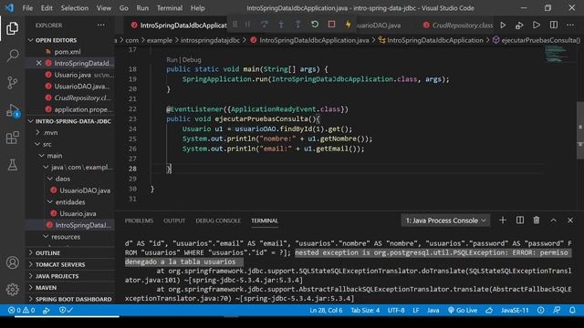584x328 pixels.
Task: Pause the debug session
Action: [x=247, y=25]
